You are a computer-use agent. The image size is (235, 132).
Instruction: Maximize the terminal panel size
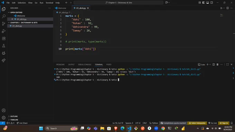pyautogui.click(x=227, y=64)
